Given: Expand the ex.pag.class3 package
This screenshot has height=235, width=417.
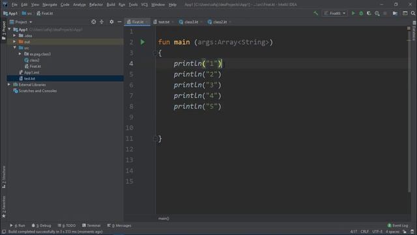Looking at the screenshot, I should (20, 54).
